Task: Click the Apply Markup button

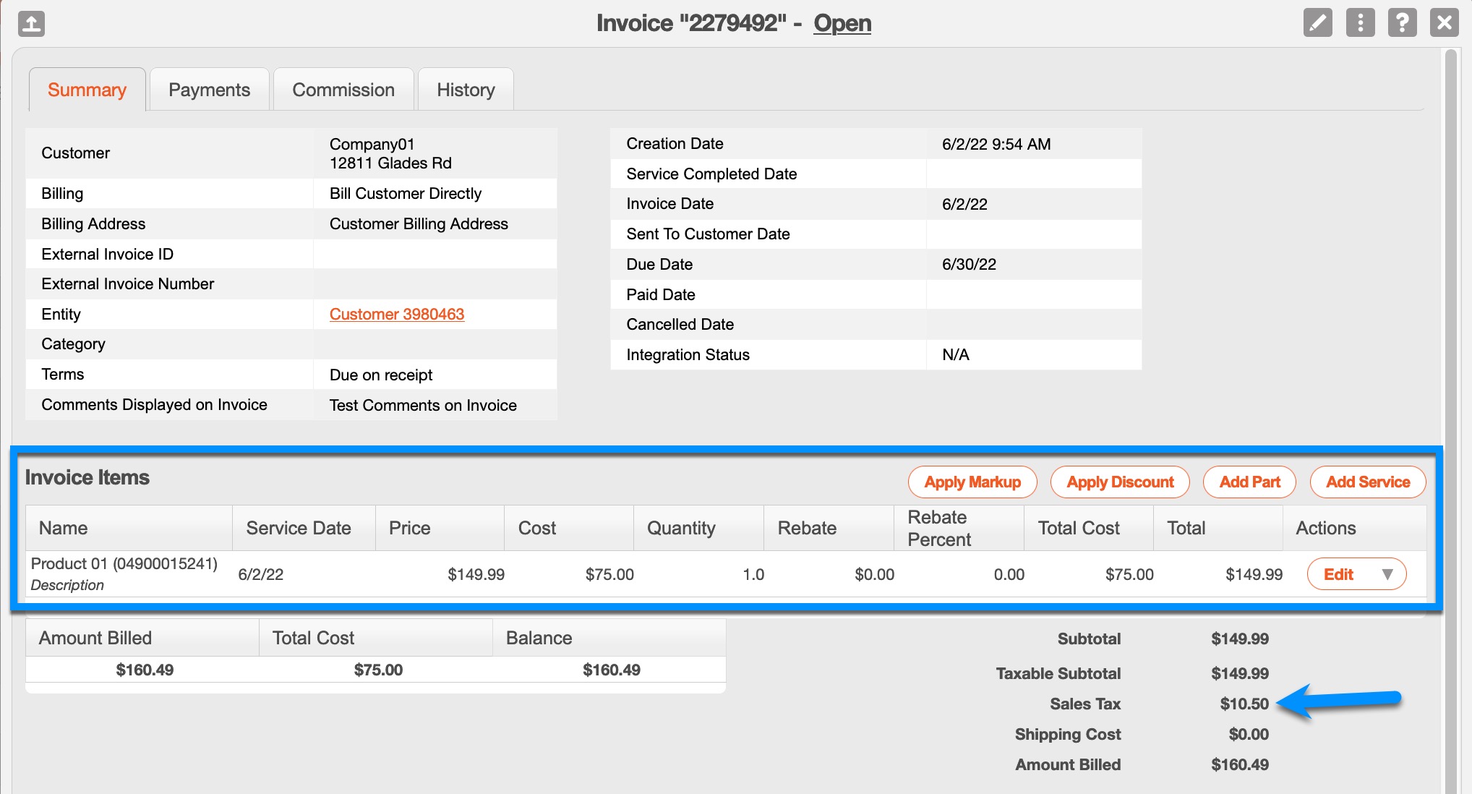Action: (x=972, y=482)
